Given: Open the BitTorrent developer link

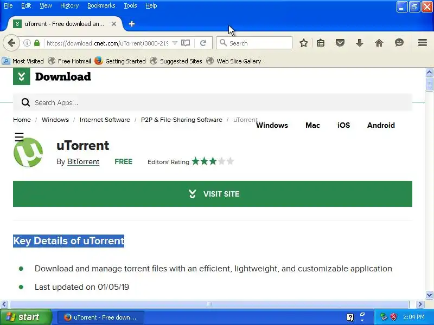Looking at the screenshot, I should point(83,161).
